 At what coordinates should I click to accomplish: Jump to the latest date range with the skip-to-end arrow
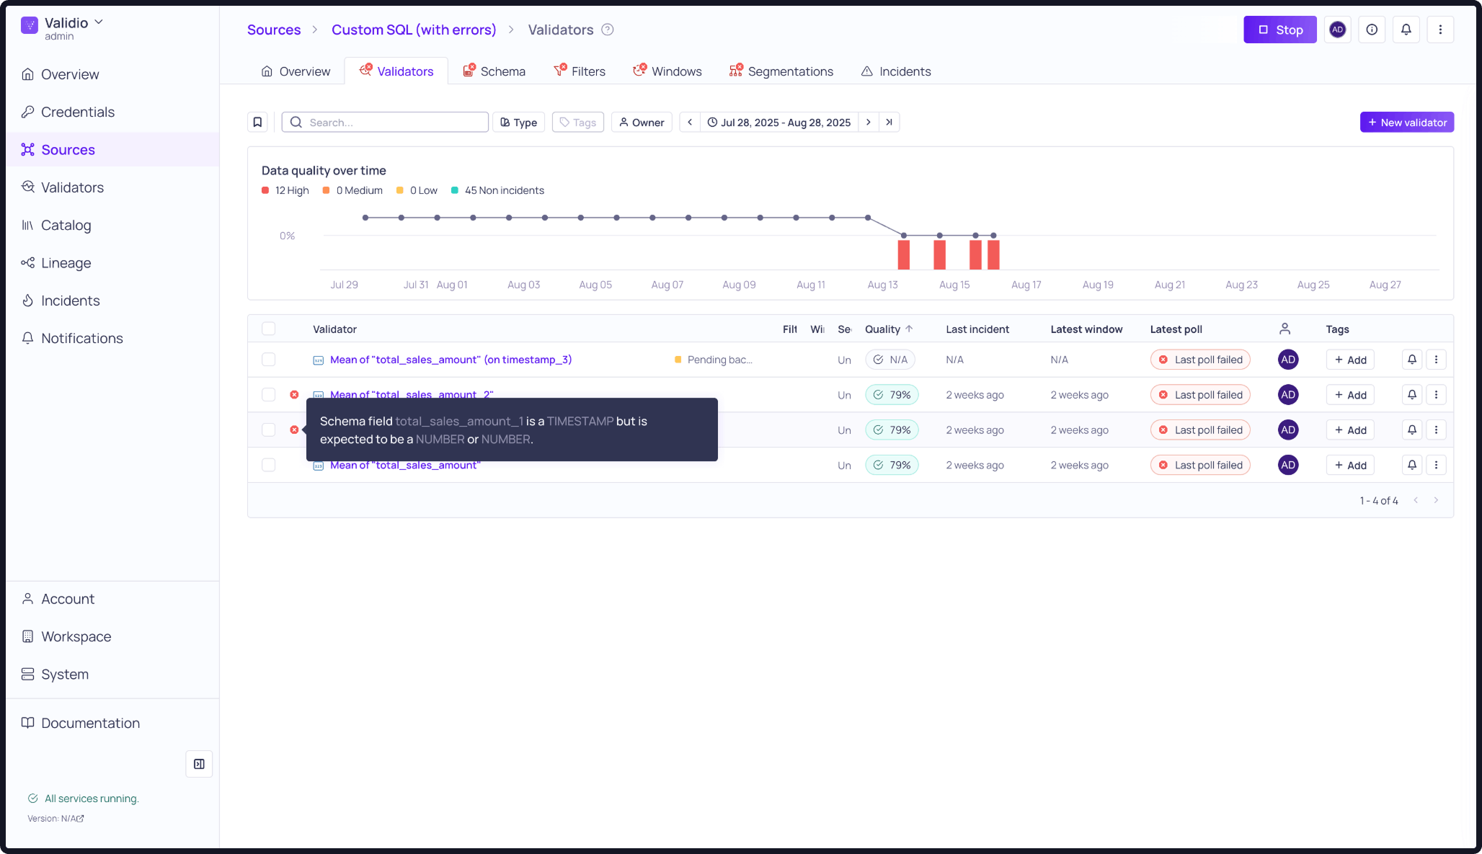click(889, 122)
